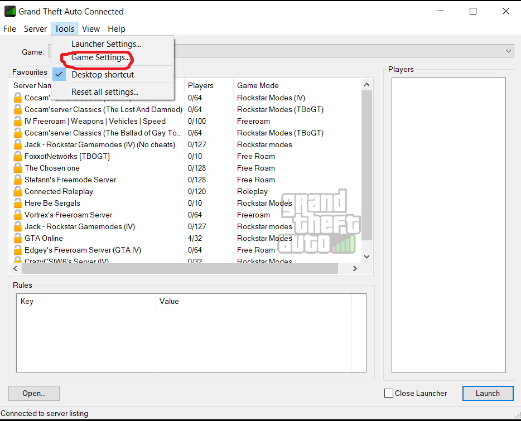Open the View menu

click(91, 29)
